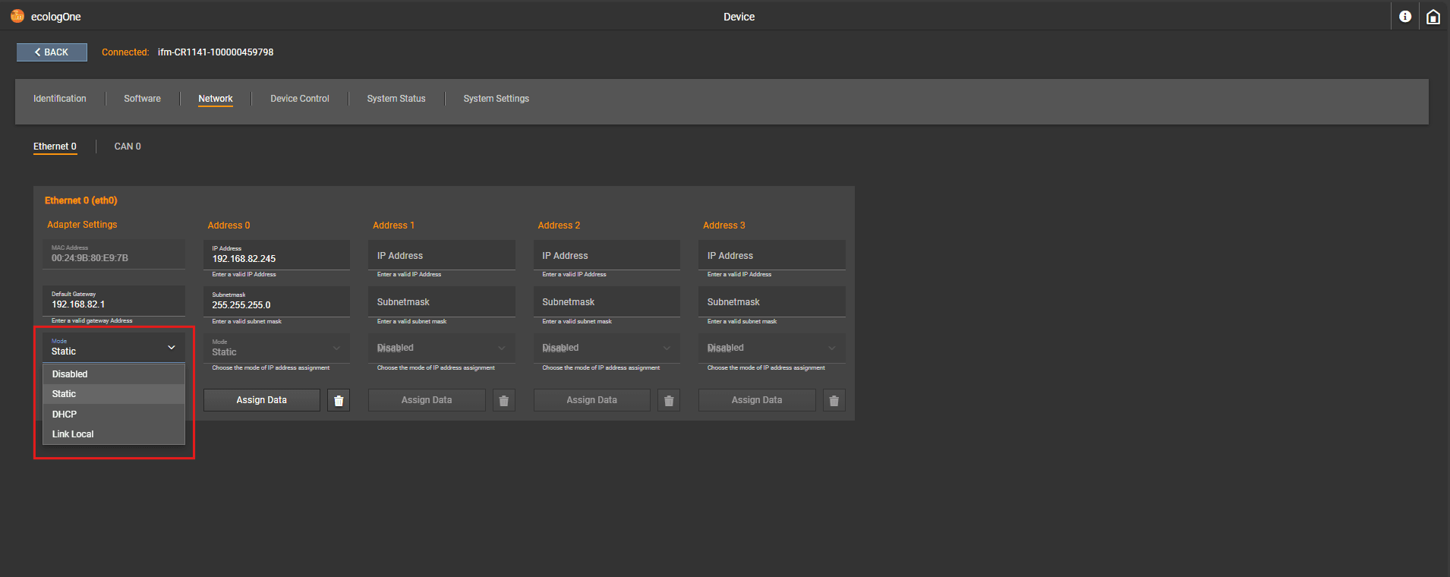1450x577 pixels.
Task: Go to the Identification tab
Action: point(60,99)
